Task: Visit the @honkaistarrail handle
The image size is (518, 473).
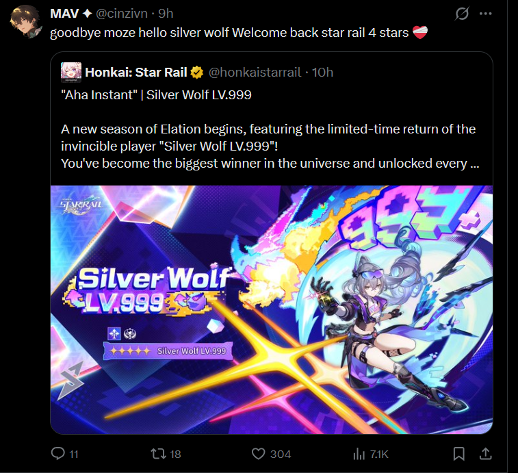Action: pos(255,72)
